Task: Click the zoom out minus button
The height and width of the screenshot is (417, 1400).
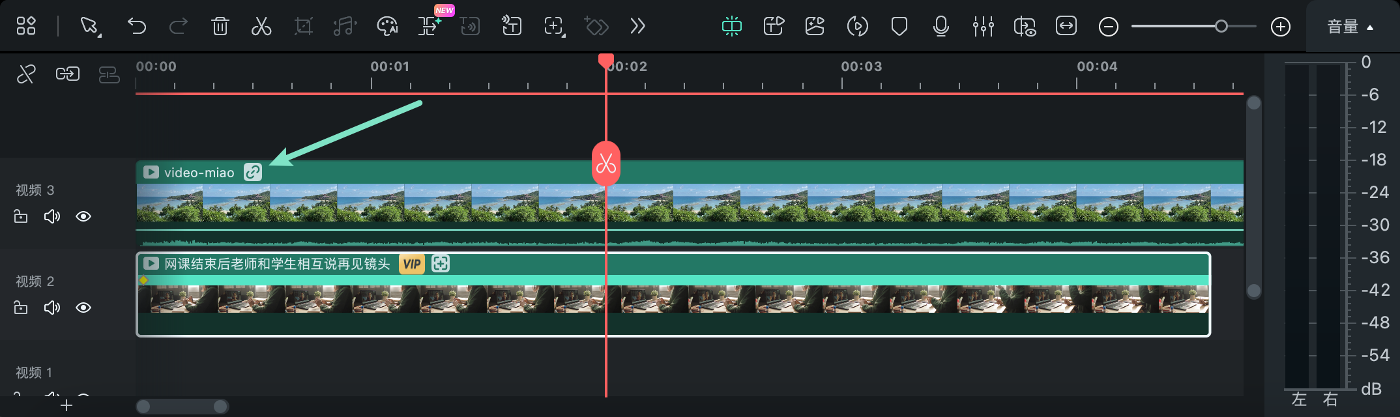Action: pyautogui.click(x=1108, y=27)
